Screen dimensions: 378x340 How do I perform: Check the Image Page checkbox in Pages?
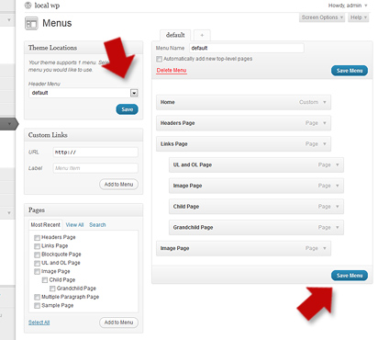(x=37, y=272)
